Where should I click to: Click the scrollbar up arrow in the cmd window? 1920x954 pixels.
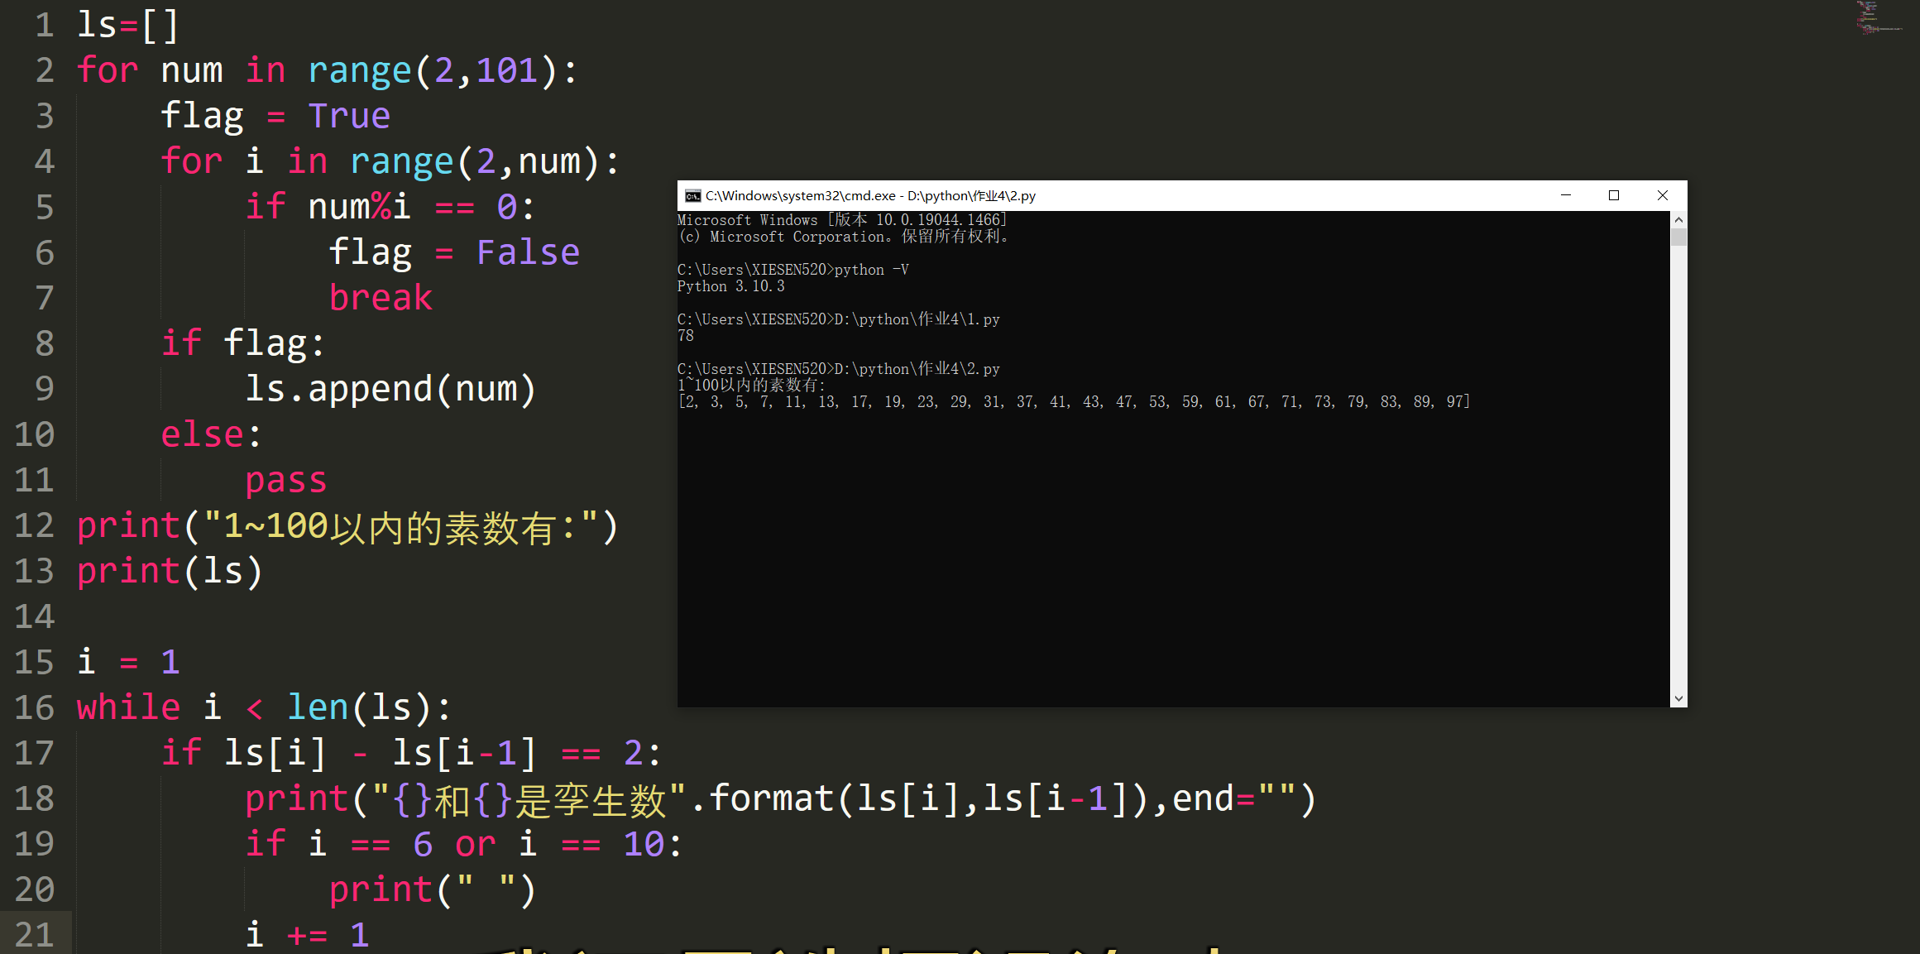tap(1678, 218)
